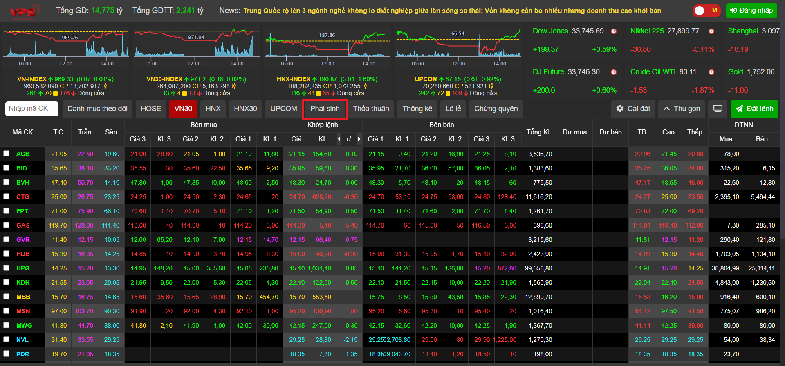Collapse the index panel with Thu gọn
Image resolution: width=785 pixels, height=366 pixels.
[682, 109]
